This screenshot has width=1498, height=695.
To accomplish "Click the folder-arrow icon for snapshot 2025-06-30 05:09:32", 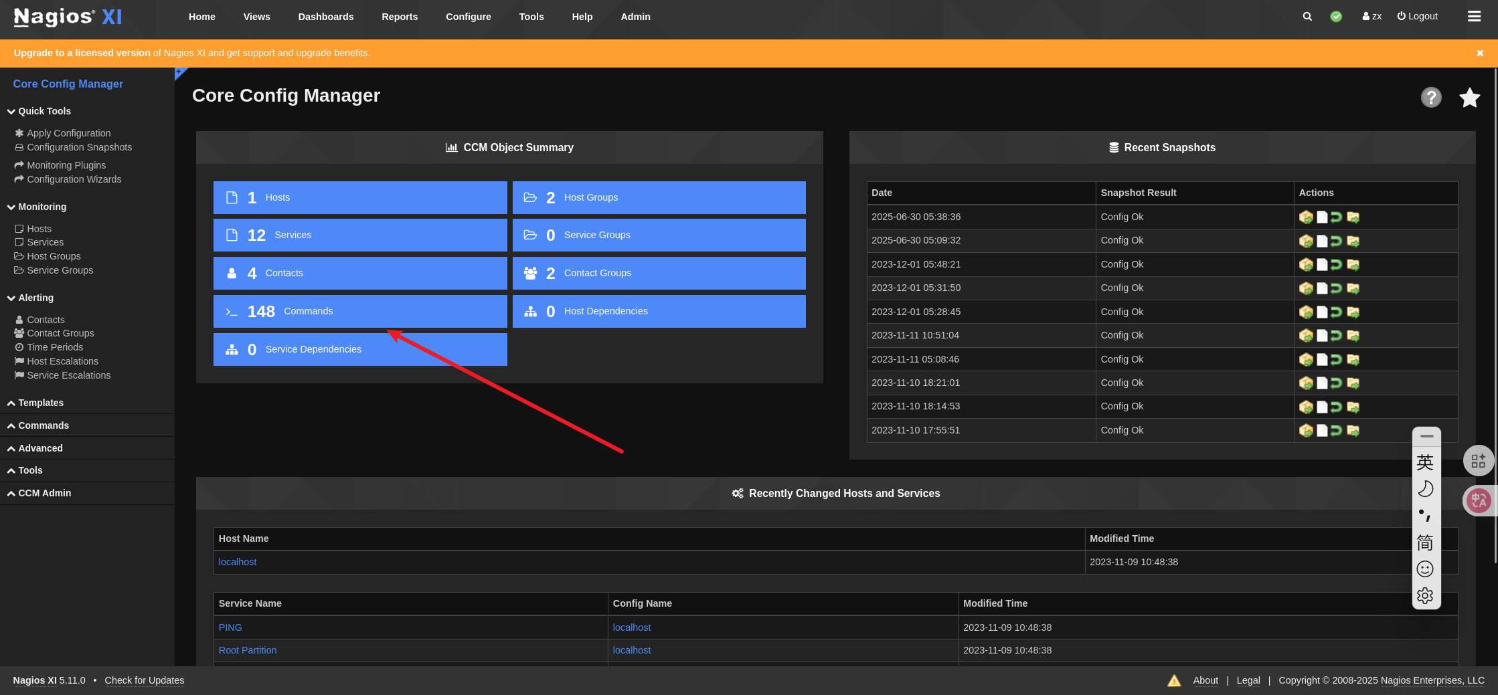I will (x=1353, y=241).
